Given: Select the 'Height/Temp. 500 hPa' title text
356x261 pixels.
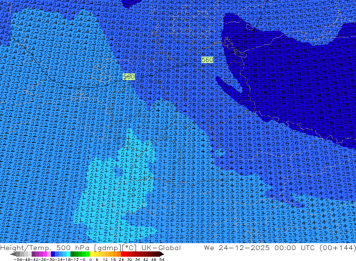Looking at the screenshot, I should [x=46, y=247].
